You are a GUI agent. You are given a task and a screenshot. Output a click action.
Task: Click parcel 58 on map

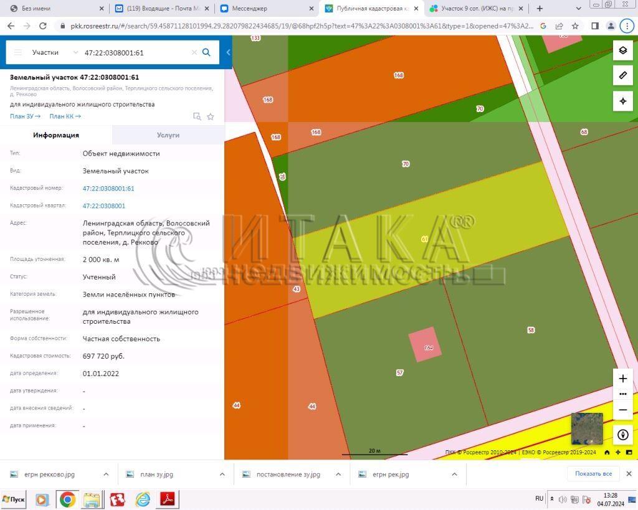point(531,330)
